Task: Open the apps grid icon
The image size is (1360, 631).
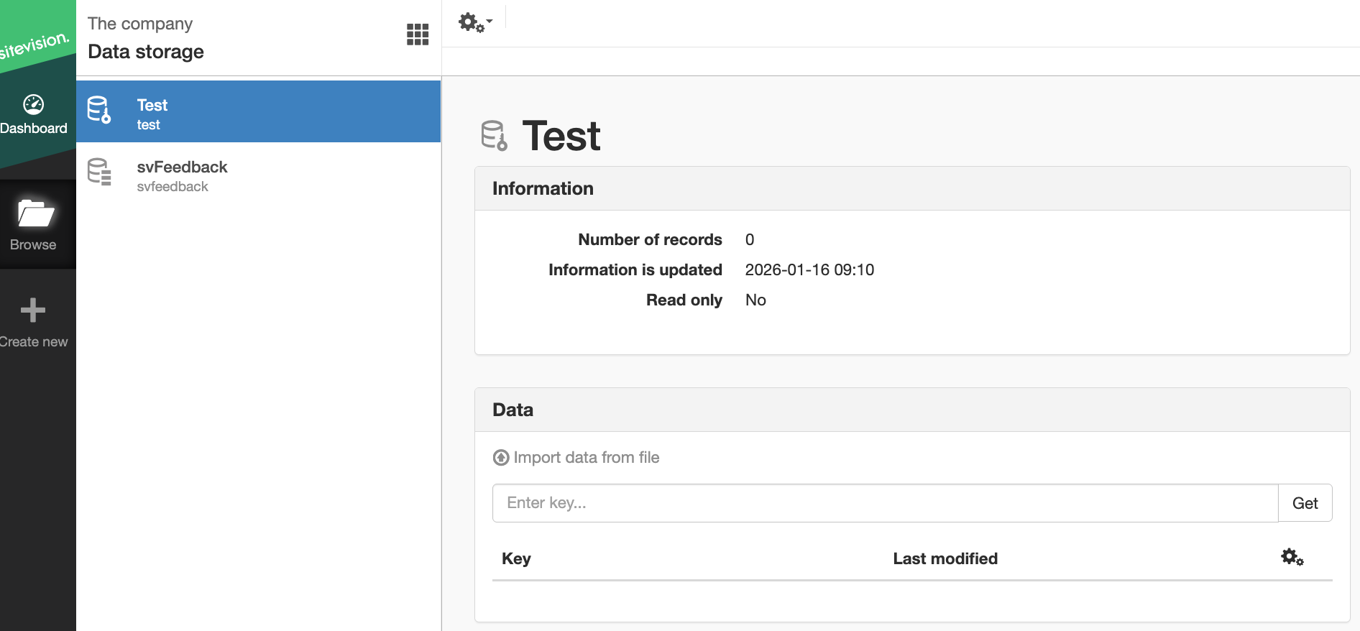Action: [x=418, y=34]
